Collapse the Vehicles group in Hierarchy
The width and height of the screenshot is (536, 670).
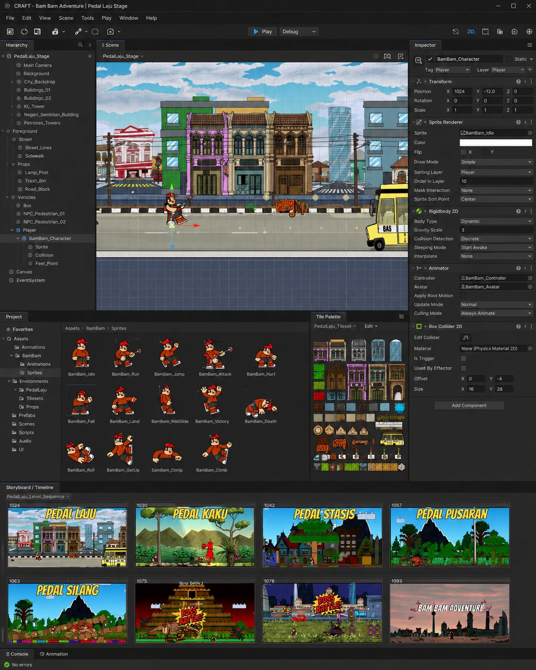coord(7,197)
